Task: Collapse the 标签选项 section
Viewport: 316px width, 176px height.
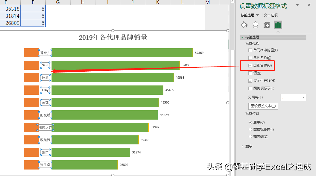Action: pos(242,37)
